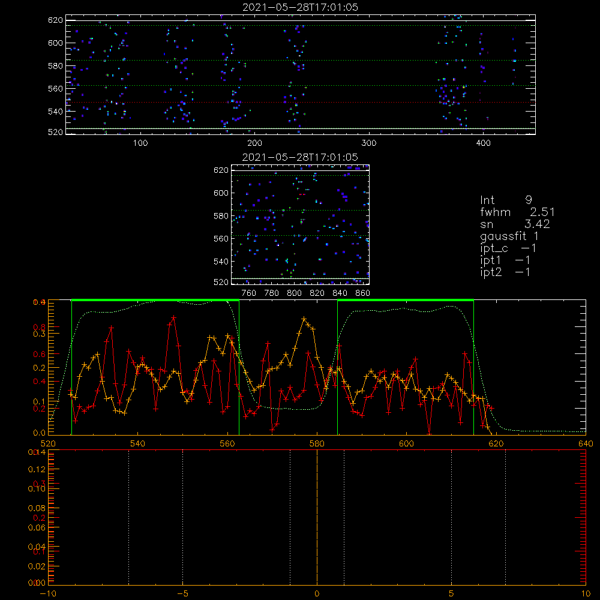Select the 'fwhm 2.51' readout
Image resolution: width=600 pixels, height=600 pixels.
pos(517,212)
